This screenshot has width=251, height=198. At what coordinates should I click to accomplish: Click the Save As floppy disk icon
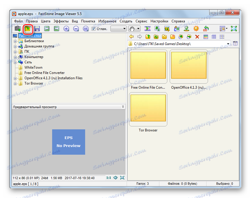click(37, 29)
